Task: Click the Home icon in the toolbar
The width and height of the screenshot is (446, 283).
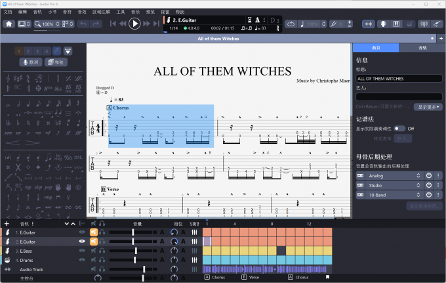Action: tap(9, 24)
